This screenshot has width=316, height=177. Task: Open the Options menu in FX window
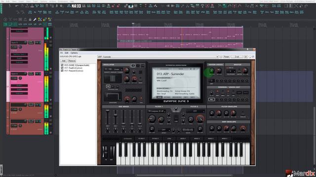(74, 53)
